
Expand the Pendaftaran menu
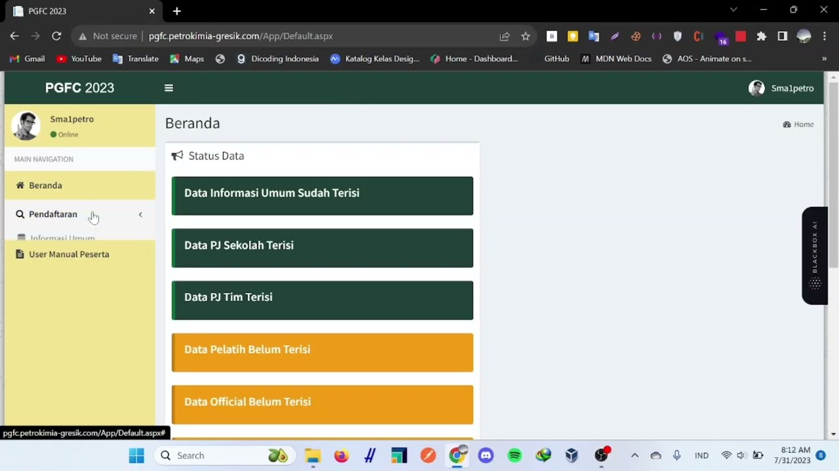[80, 215]
